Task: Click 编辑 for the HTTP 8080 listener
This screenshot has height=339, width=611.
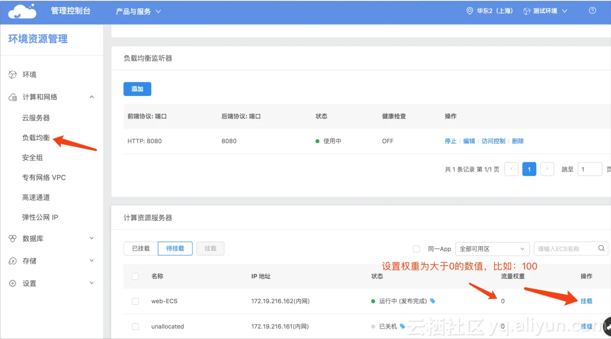Action: [x=469, y=141]
